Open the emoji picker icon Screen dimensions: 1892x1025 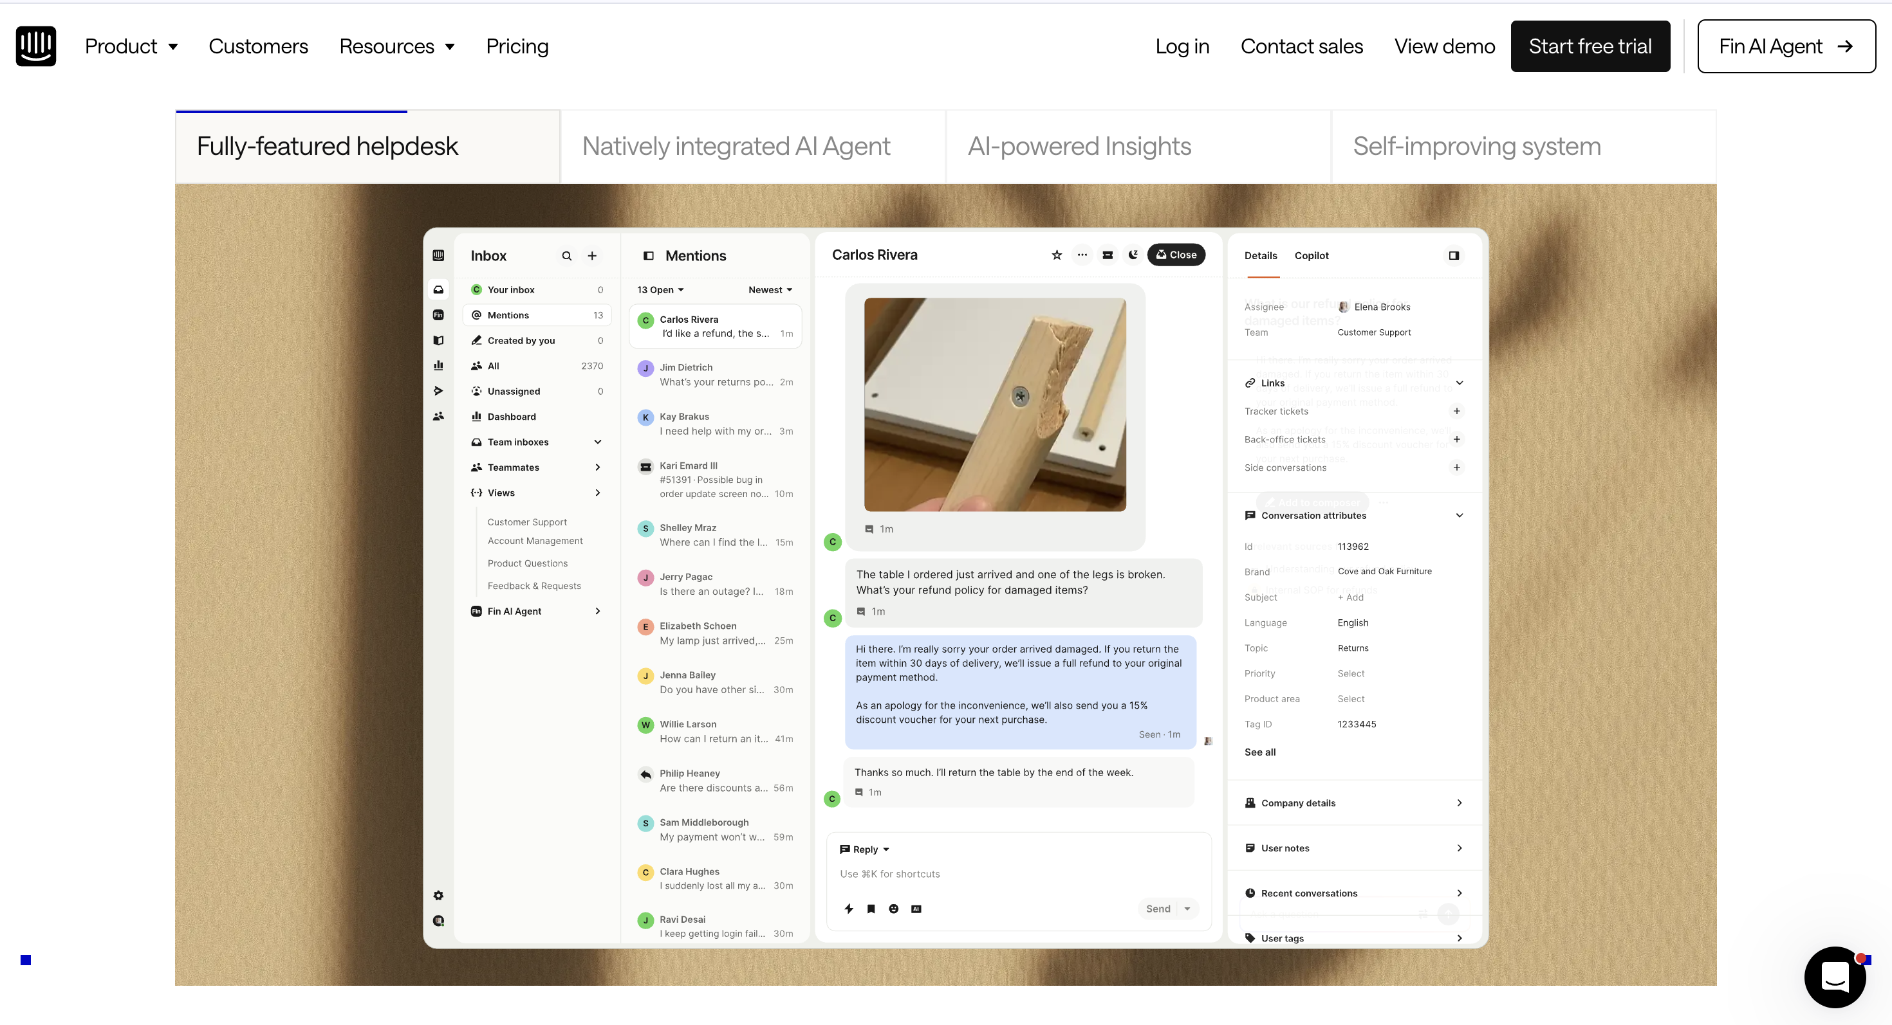pos(893,909)
